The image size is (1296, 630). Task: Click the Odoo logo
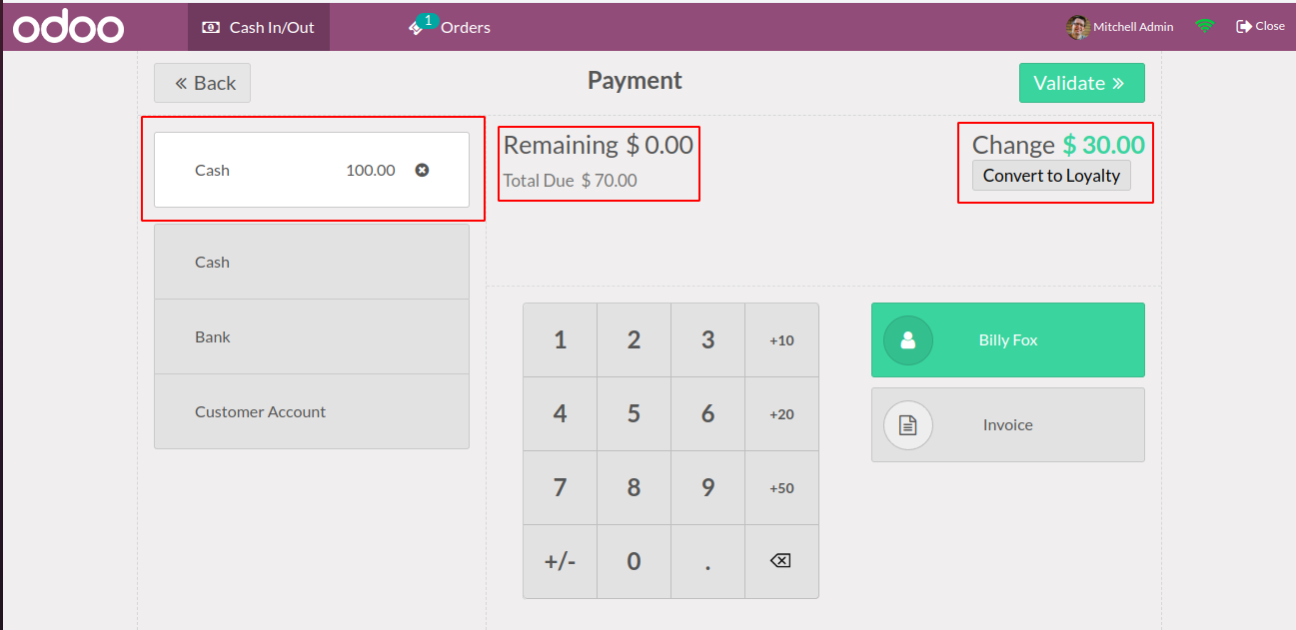pos(68,28)
